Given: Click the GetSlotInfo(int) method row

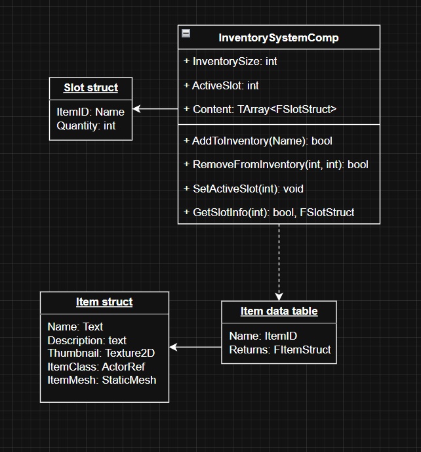Looking at the screenshot, I should [x=269, y=212].
